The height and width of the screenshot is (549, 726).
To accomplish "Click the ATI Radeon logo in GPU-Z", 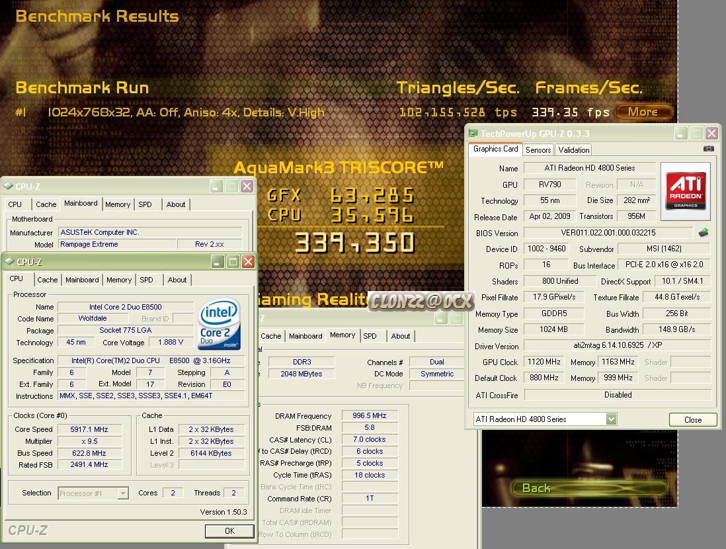I will 685,191.
